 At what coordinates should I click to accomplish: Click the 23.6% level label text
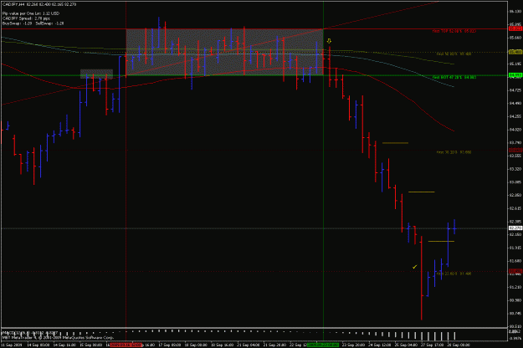[x=454, y=274]
